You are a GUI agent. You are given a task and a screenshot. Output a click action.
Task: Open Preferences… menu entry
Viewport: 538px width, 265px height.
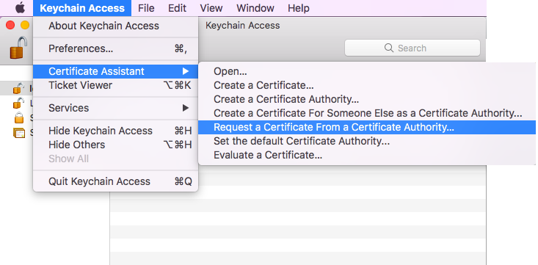click(116, 48)
